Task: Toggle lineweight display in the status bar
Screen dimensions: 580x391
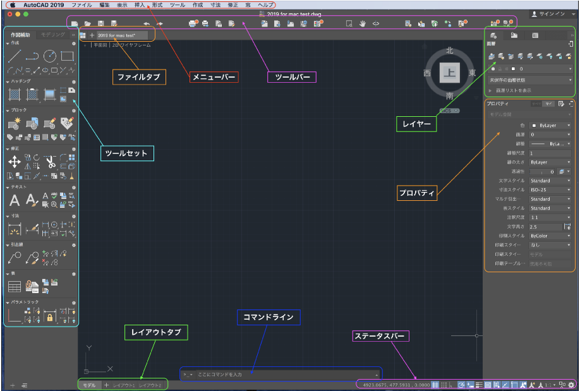Action: pyautogui.click(x=480, y=385)
